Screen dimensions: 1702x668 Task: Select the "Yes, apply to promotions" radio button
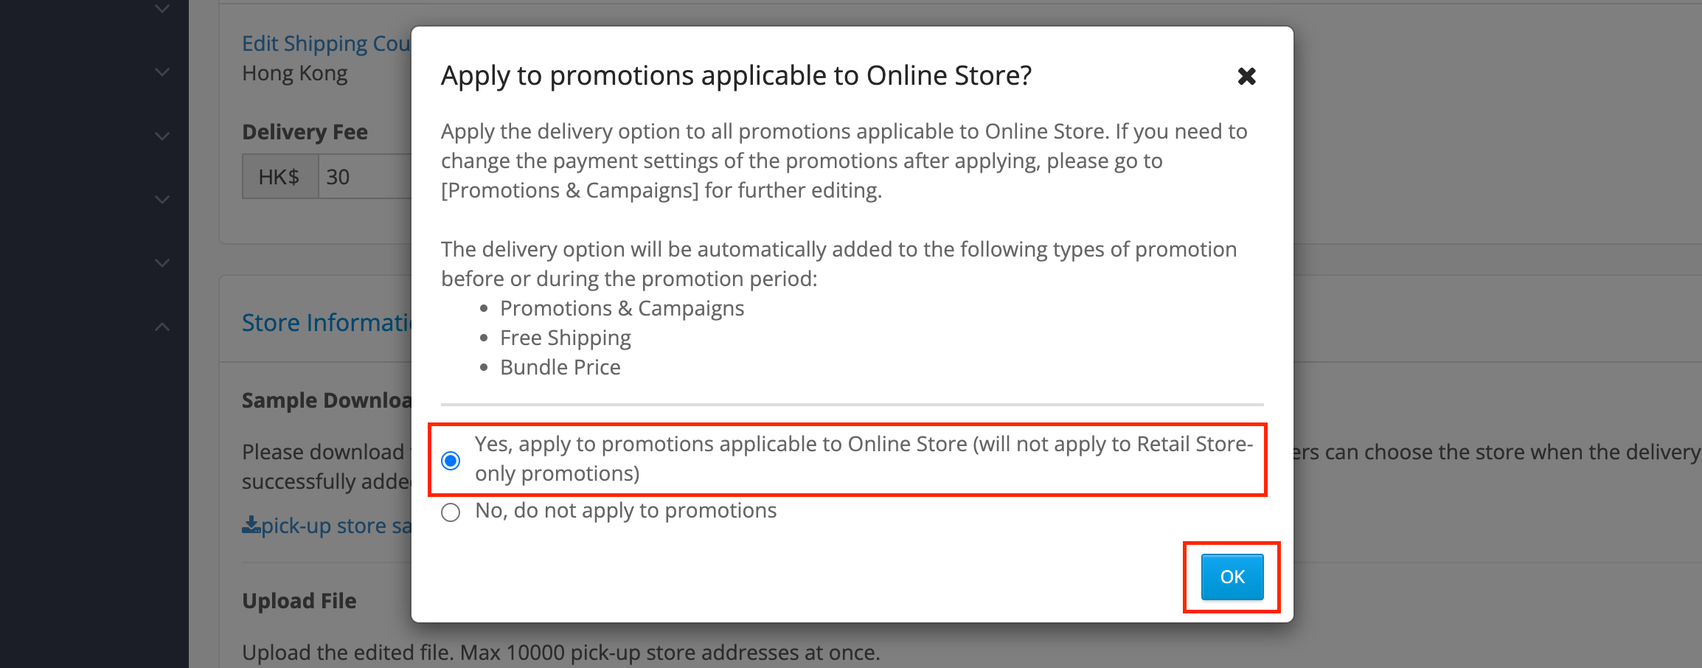[x=451, y=461]
